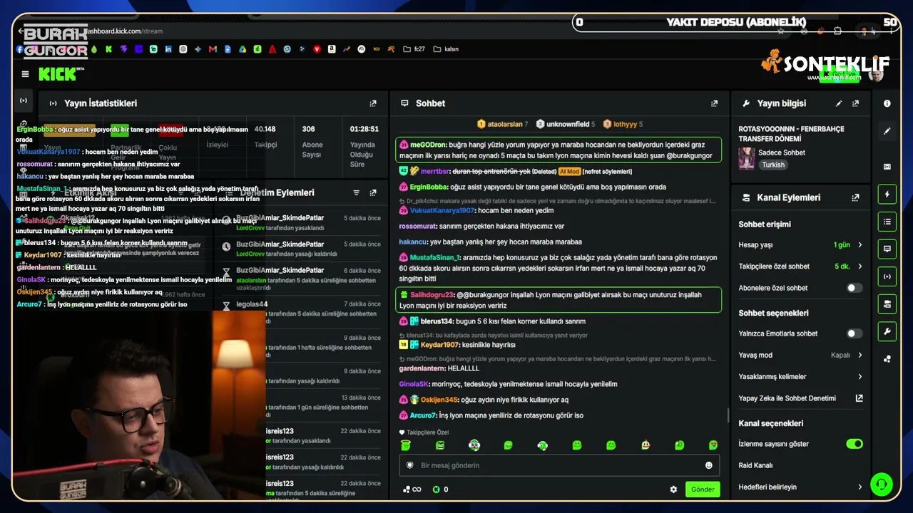Click the wrench icon in right sidebar
Screen dimensions: 913x513
[887, 331]
